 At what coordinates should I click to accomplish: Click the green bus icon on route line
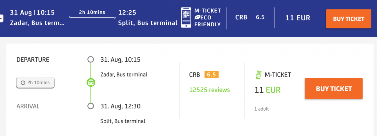[91, 83]
